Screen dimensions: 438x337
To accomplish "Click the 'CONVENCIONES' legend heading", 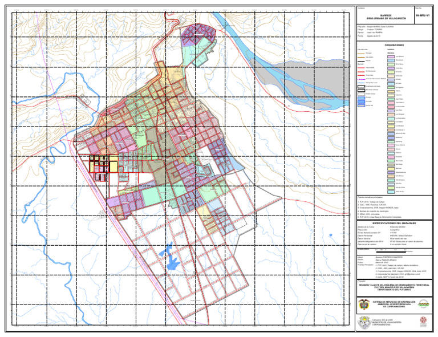I will 394,45.
